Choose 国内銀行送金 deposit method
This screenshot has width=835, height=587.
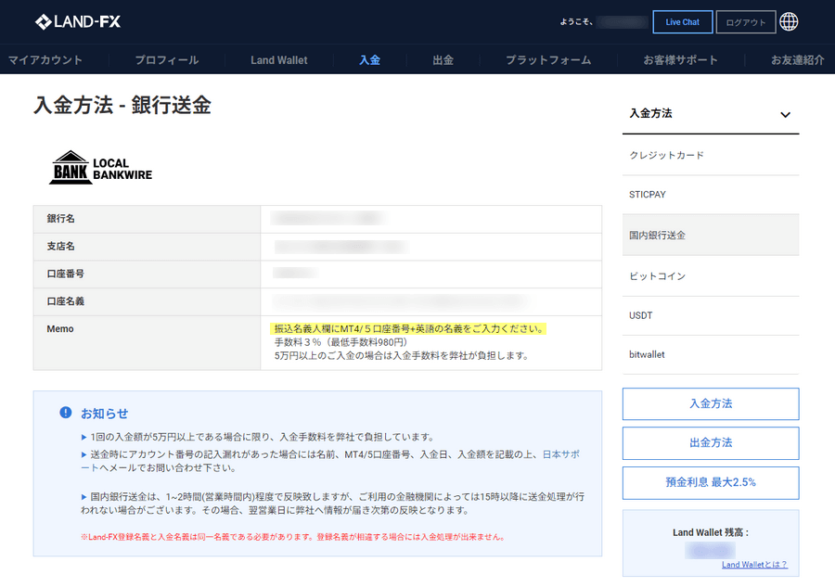pos(711,236)
